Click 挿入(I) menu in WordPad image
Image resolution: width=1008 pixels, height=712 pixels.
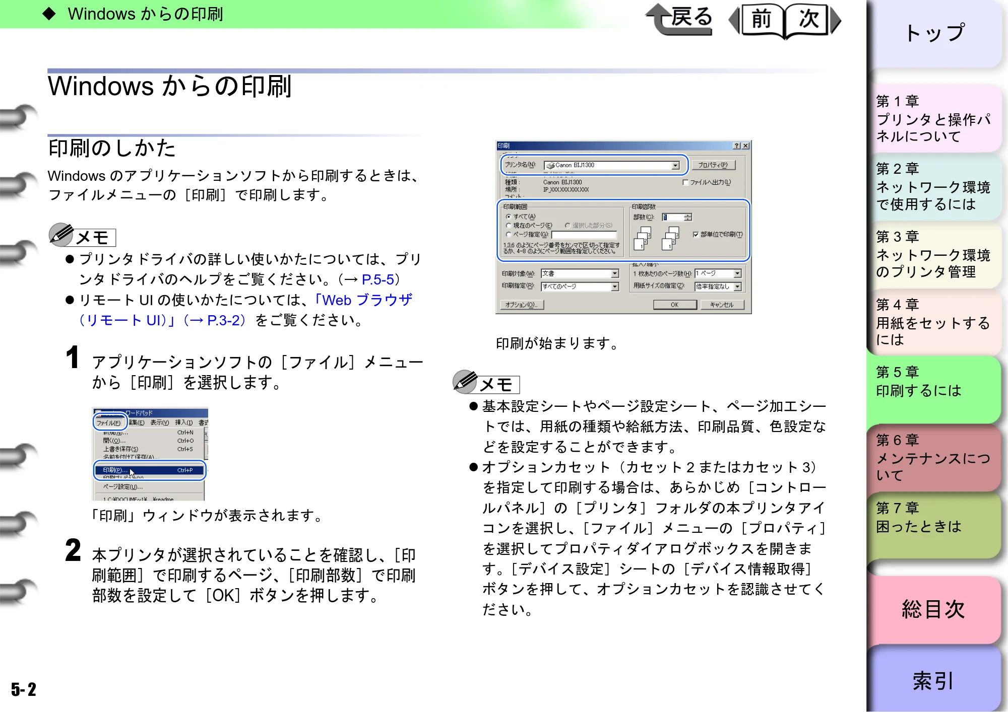click(184, 423)
